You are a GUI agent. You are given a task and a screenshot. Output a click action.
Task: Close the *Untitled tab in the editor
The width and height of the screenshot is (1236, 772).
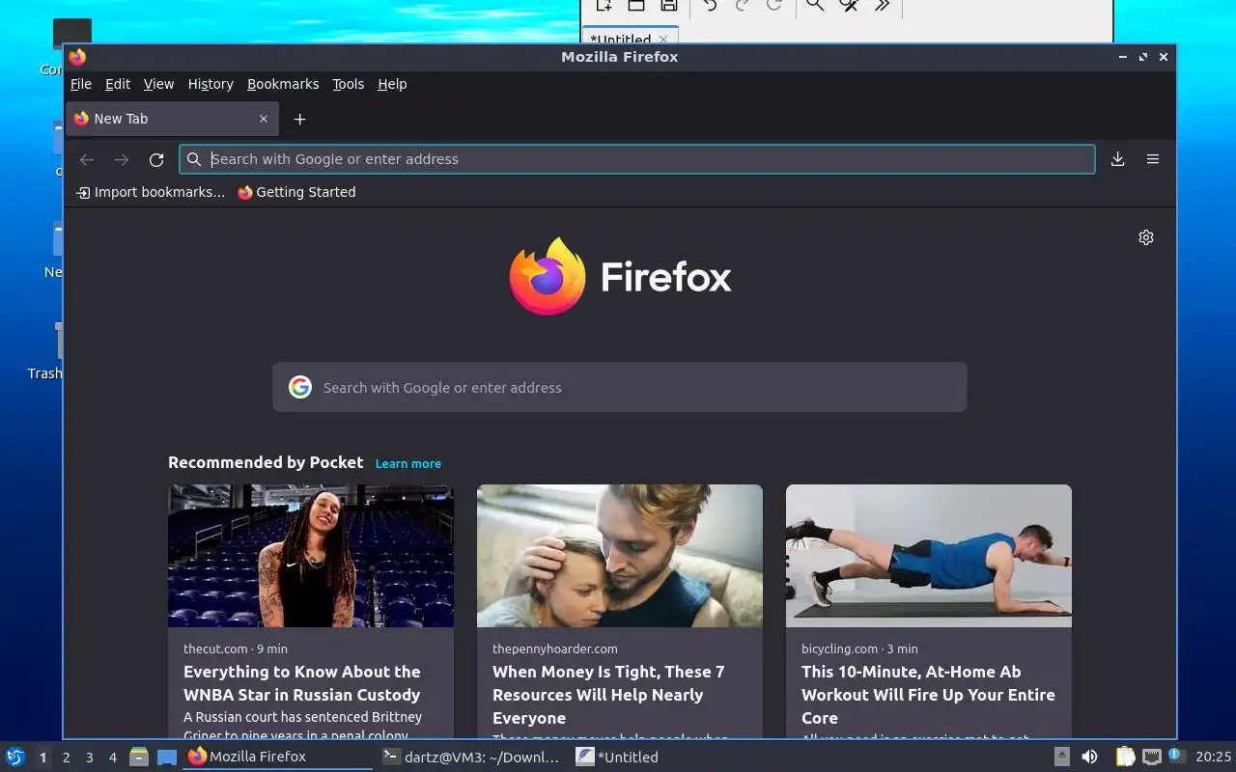[x=663, y=40]
